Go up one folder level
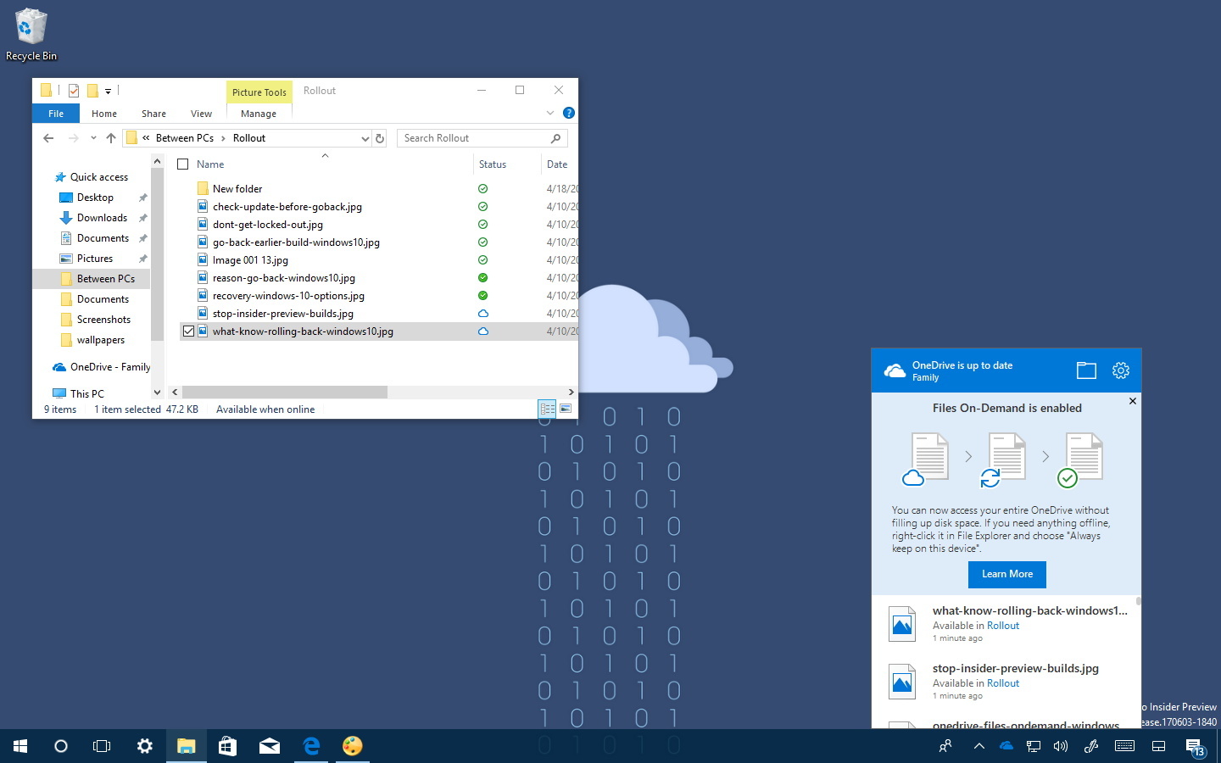 pyautogui.click(x=111, y=138)
